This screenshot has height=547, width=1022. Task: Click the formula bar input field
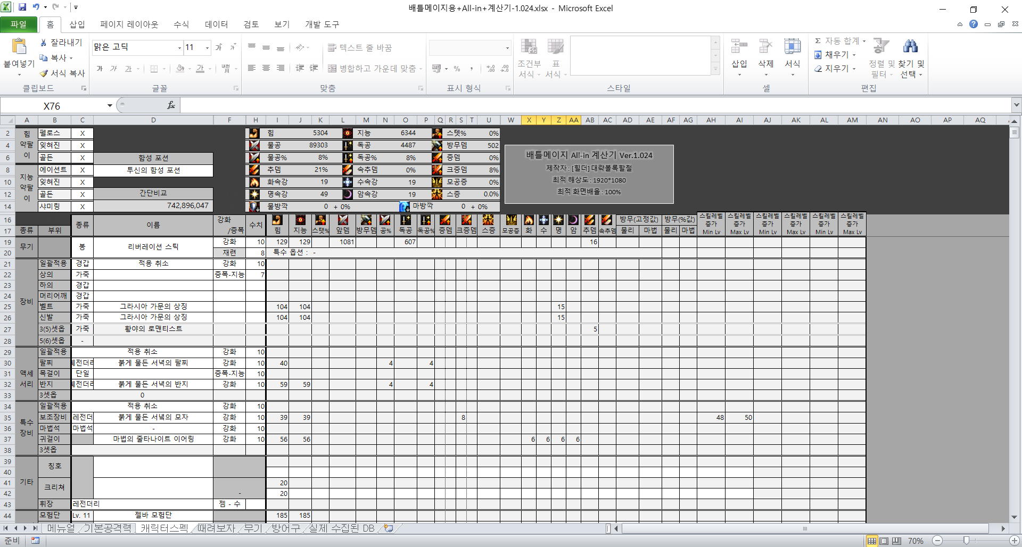(586, 105)
